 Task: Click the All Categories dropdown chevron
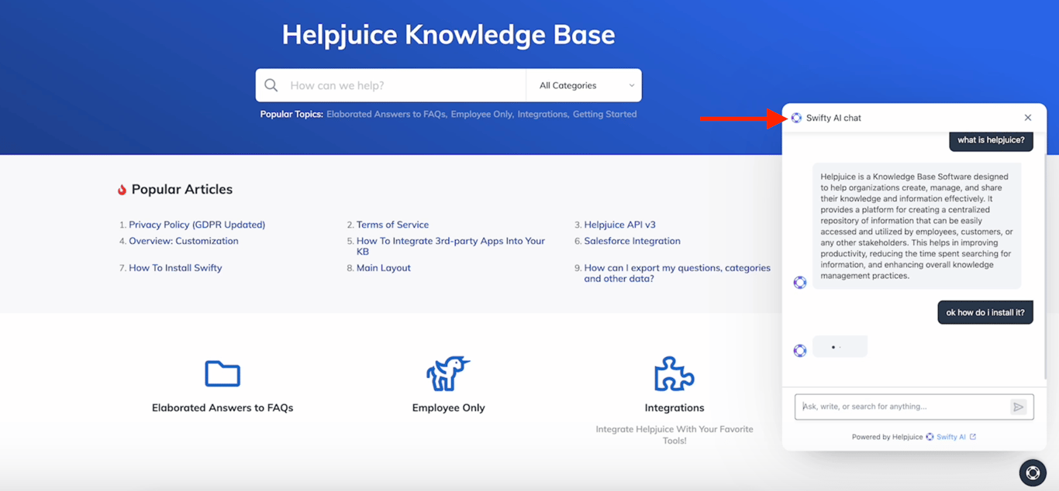631,85
